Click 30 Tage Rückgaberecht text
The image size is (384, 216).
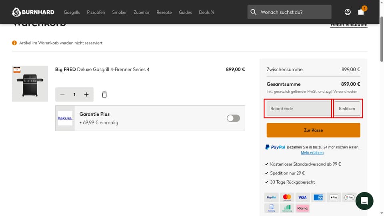coord(292,182)
